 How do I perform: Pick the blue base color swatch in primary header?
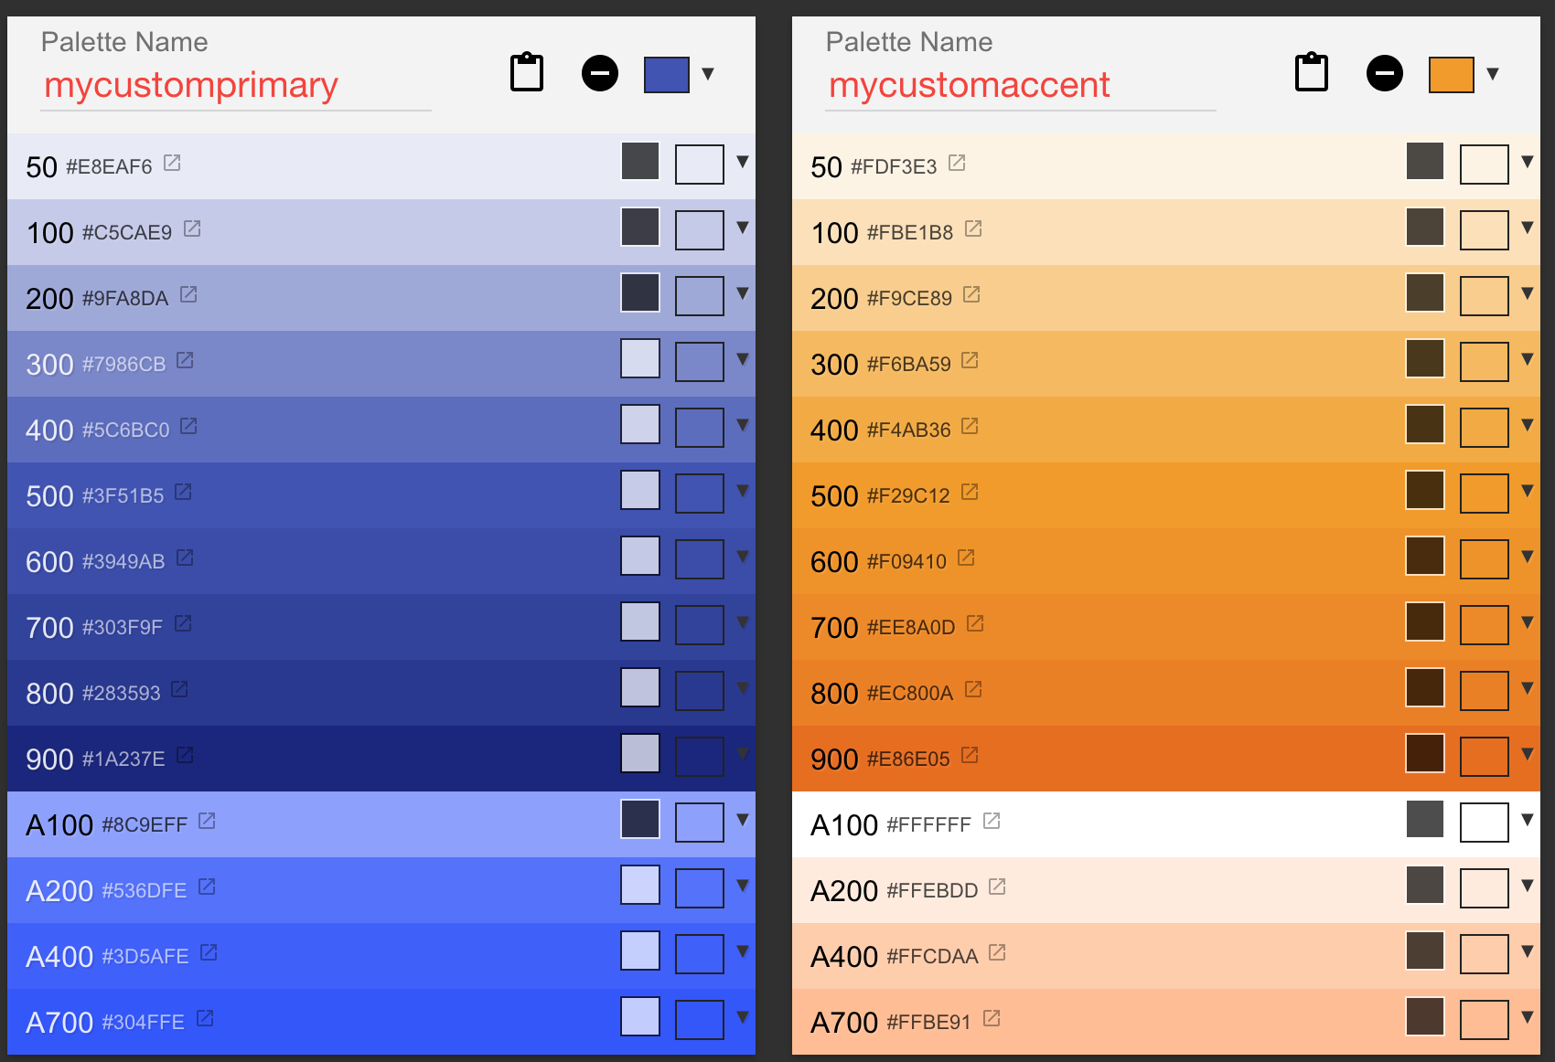pyautogui.click(x=667, y=75)
